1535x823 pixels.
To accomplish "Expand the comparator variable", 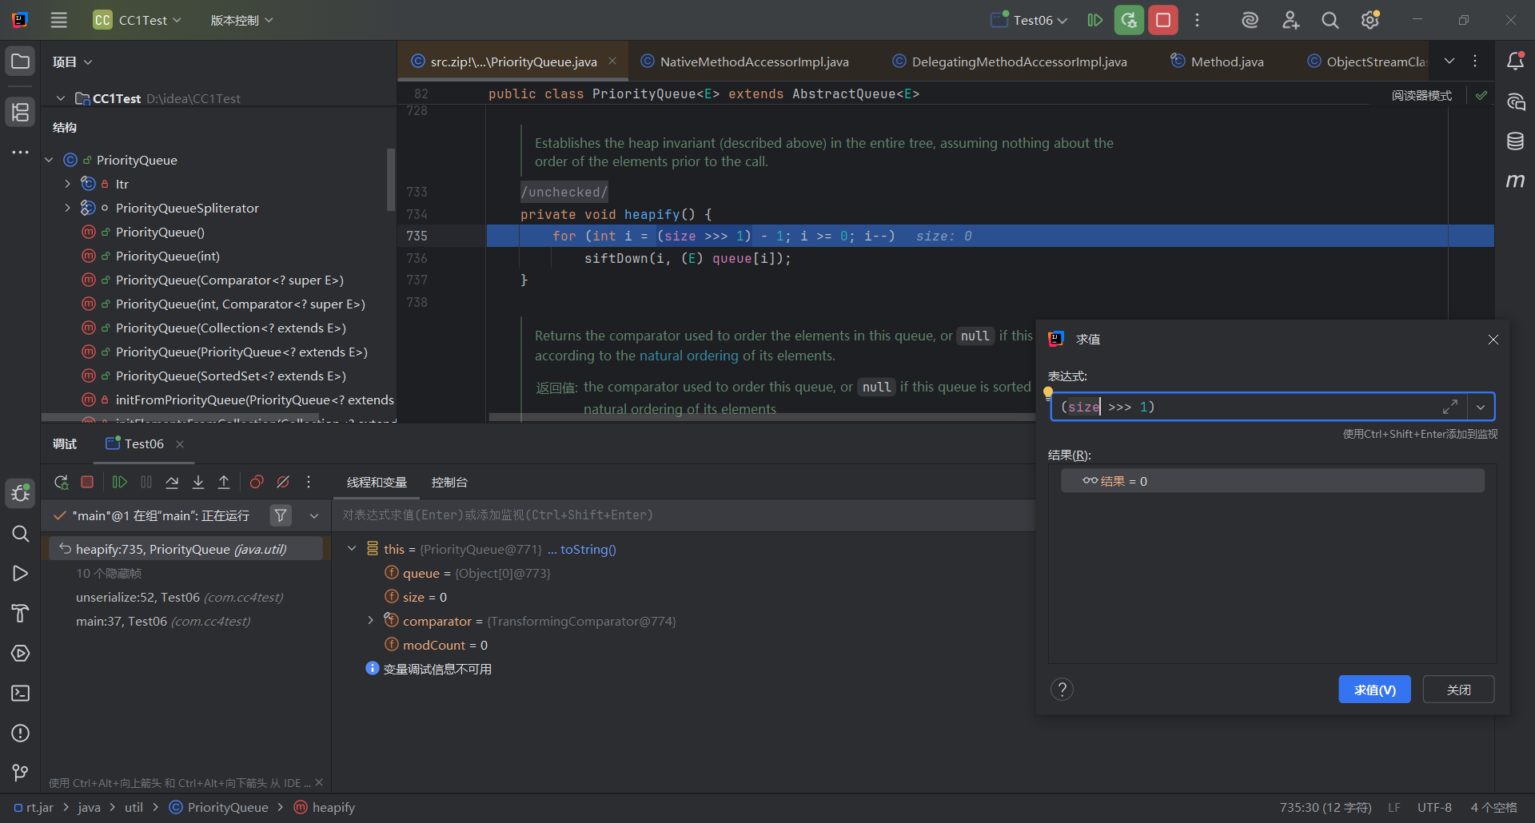I will click(370, 621).
